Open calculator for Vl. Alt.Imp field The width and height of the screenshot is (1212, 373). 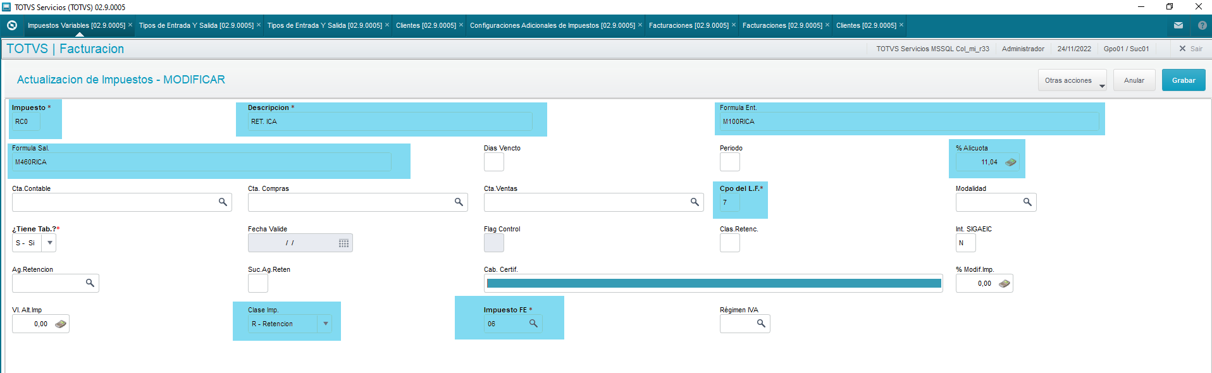tap(60, 324)
